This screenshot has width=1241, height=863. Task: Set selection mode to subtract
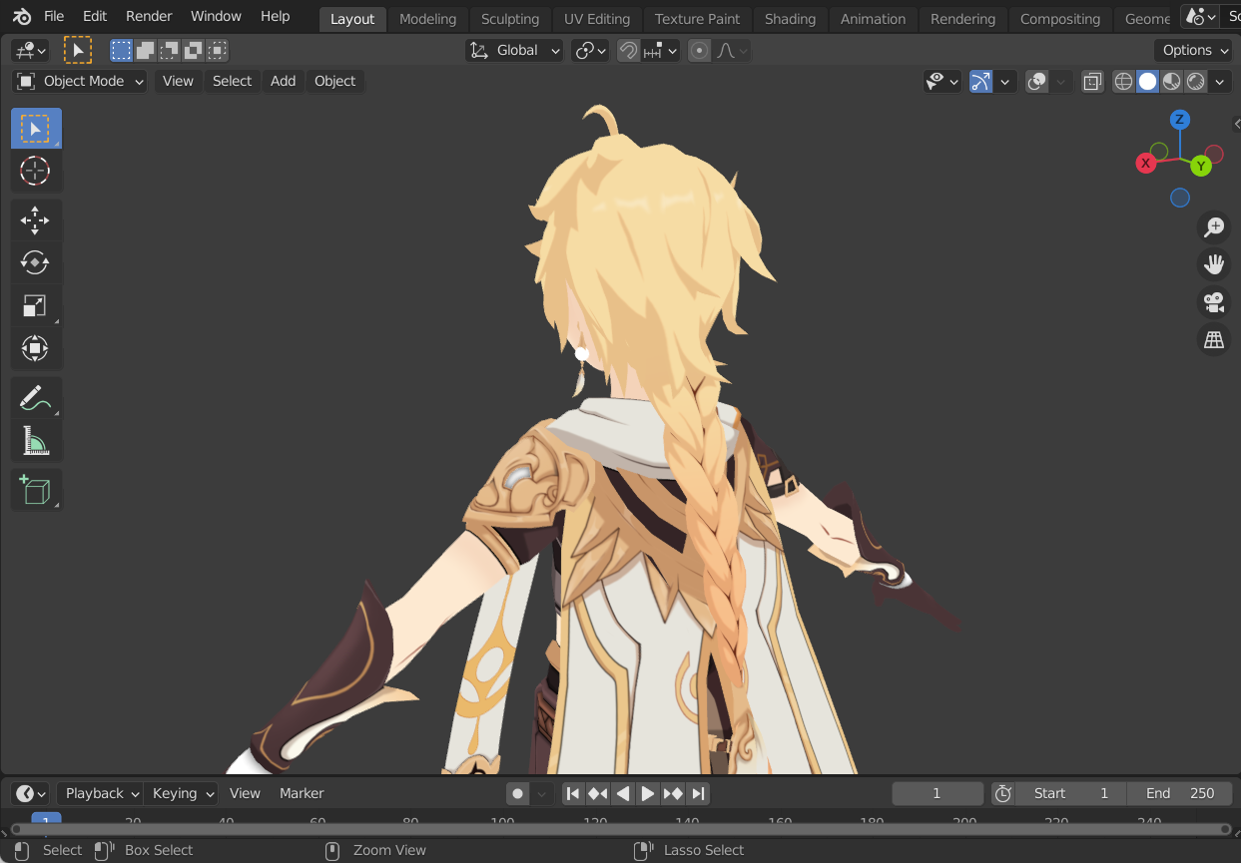click(169, 50)
